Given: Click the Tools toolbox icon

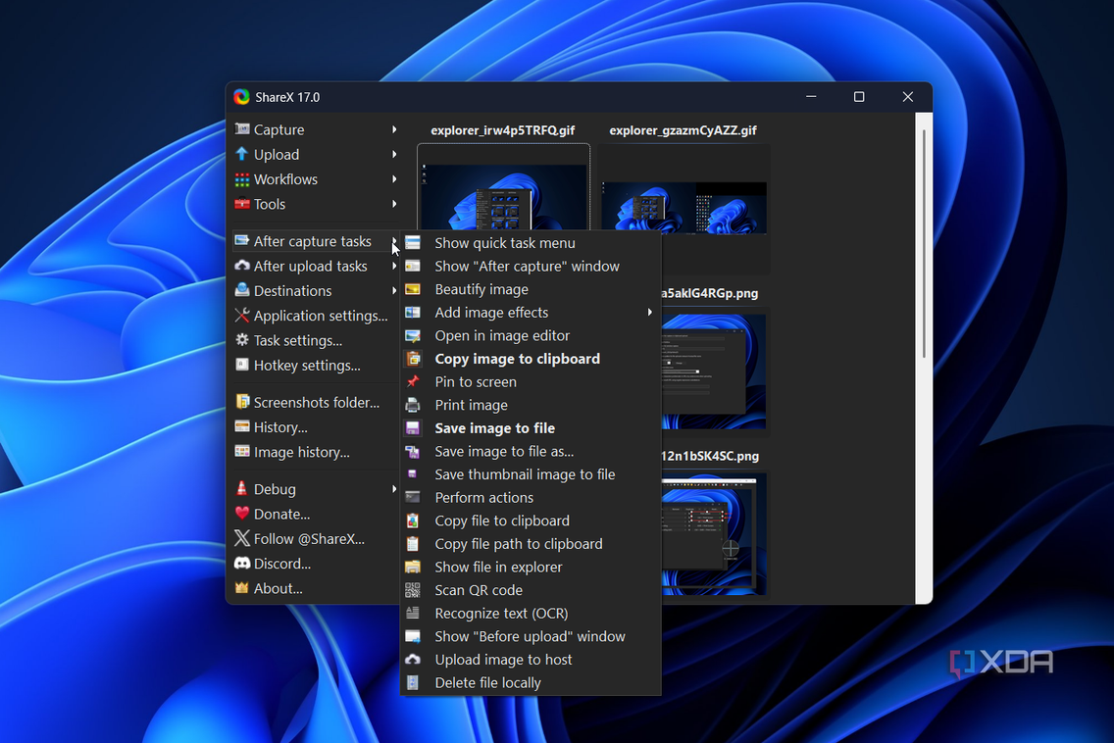Looking at the screenshot, I should tap(242, 204).
